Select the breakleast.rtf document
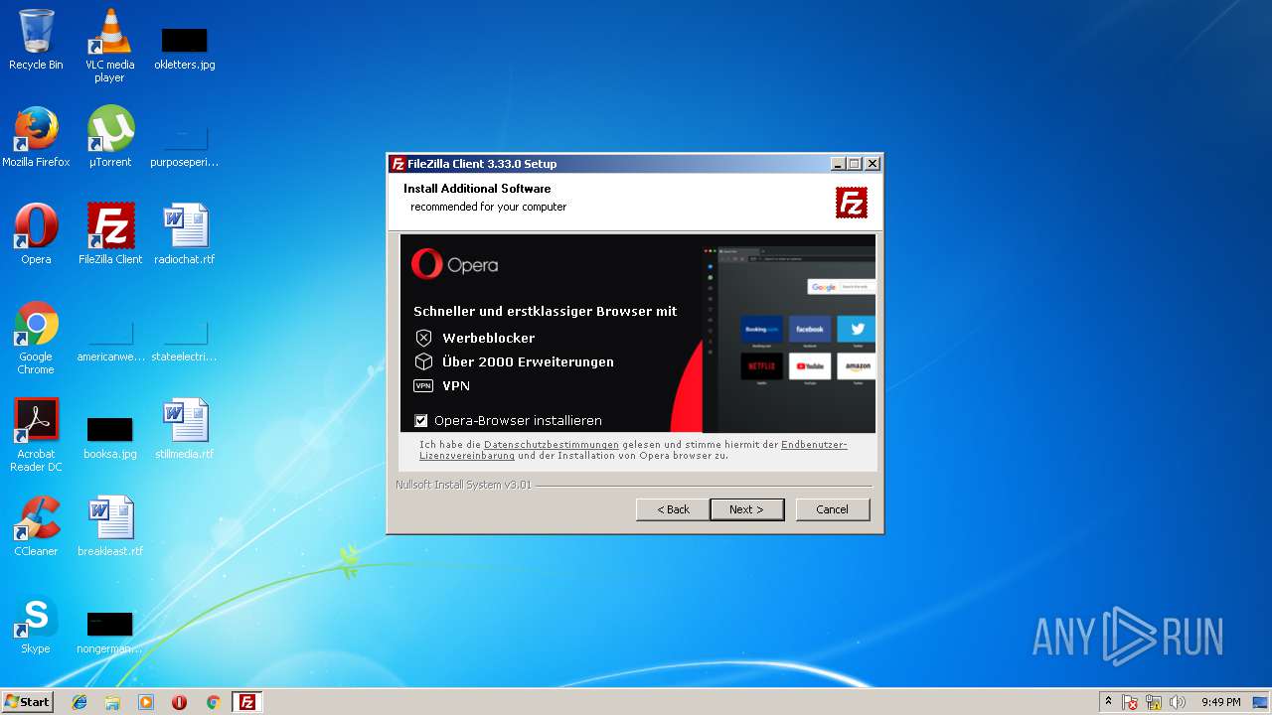Image resolution: width=1272 pixels, height=715 pixels. 110,525
